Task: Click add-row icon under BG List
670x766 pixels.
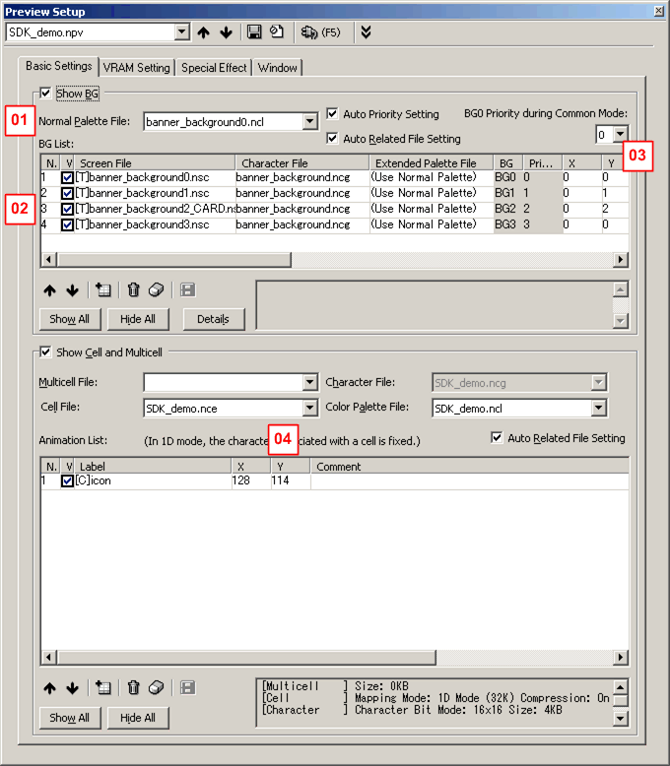Action: coord(103,289)
